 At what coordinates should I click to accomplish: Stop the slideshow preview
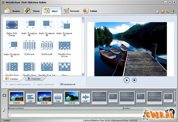[x=134, y=80]
